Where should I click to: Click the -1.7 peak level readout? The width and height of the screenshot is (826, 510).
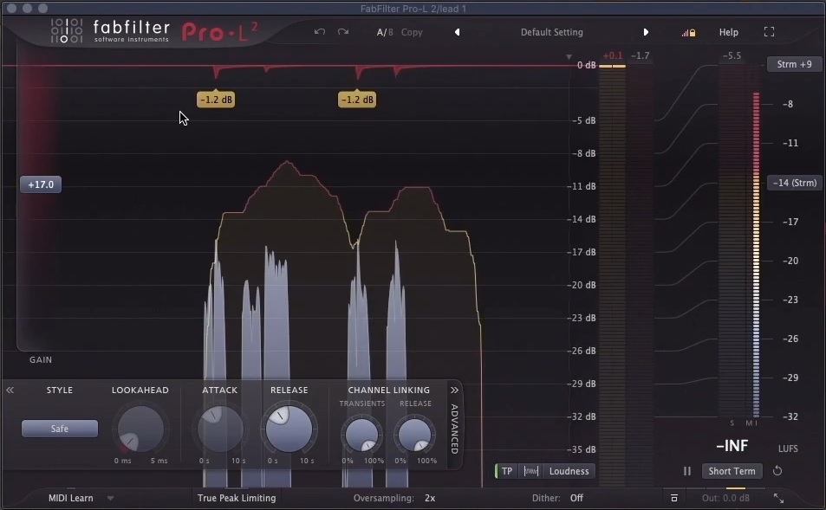[x=640, y=55]
